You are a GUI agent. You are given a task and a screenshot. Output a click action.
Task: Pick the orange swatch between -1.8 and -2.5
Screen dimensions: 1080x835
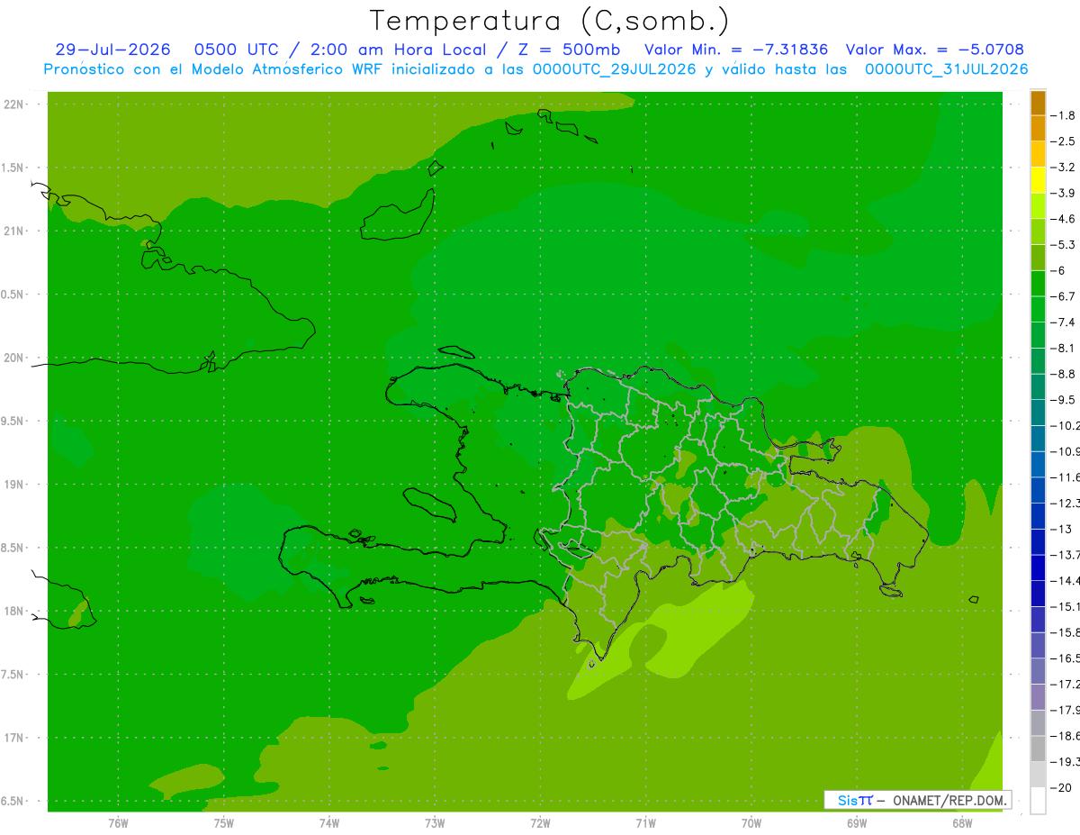click(x=1038, y=129)
